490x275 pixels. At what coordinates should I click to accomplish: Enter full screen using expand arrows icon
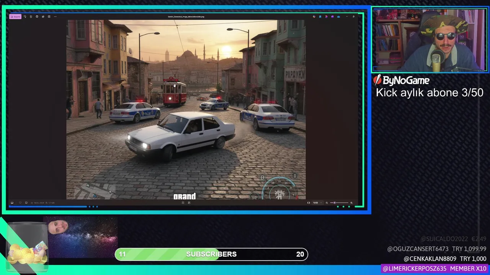point(189,202)
